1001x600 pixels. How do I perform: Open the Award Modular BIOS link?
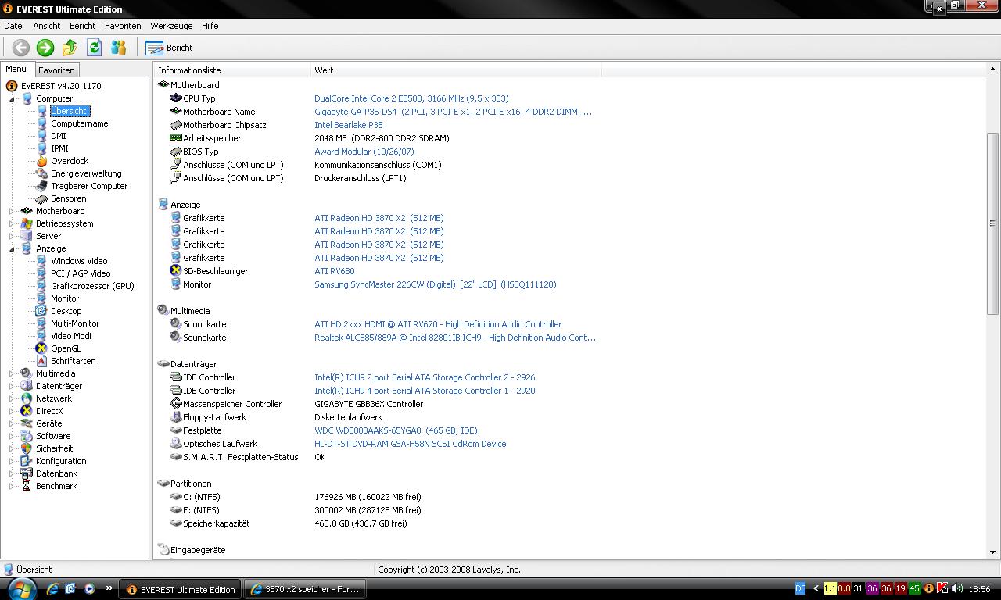364,152
